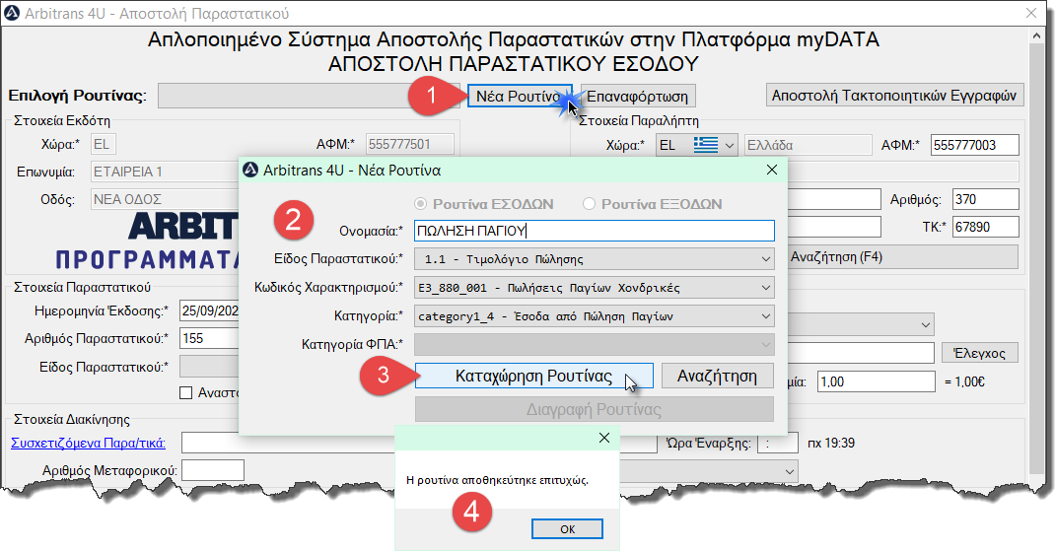1055x552 pixels.
Task: Tick the Αναστ checkbox under Είδος Παραστατικού
Action: coord(186,392)
